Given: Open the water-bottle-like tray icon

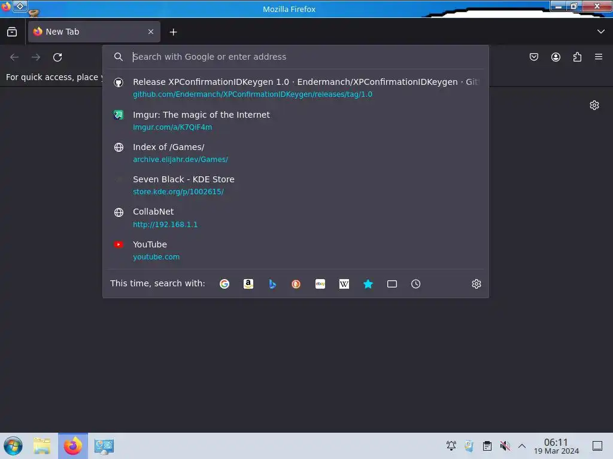Looking at the screenshot, I should tap(469, 446).
